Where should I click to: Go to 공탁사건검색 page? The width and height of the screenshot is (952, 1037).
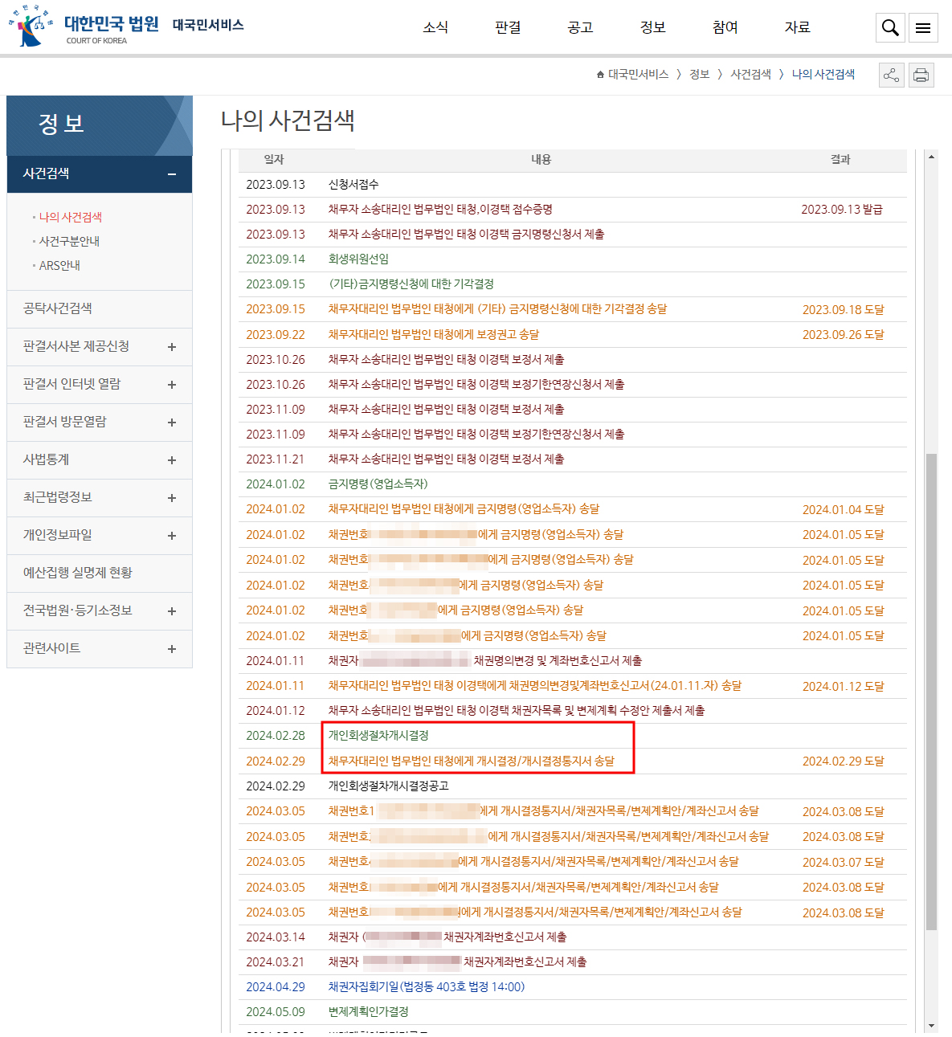coord(58,308)
